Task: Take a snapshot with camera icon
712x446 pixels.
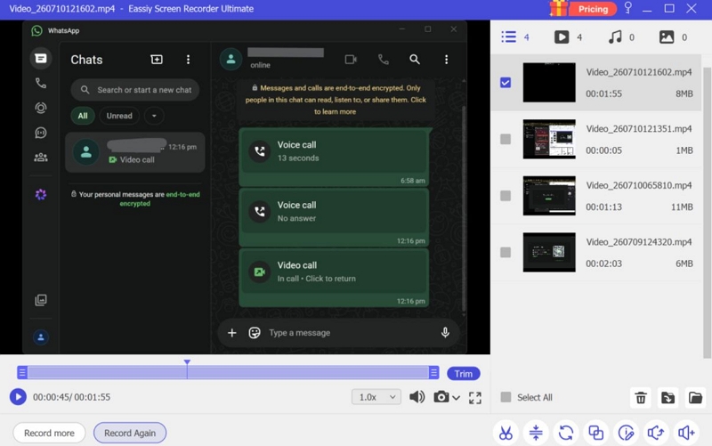Action: click(441, 397)
